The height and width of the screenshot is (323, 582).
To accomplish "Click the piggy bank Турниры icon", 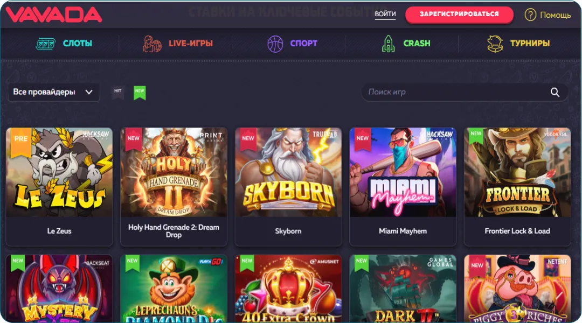I will point(495,44).
